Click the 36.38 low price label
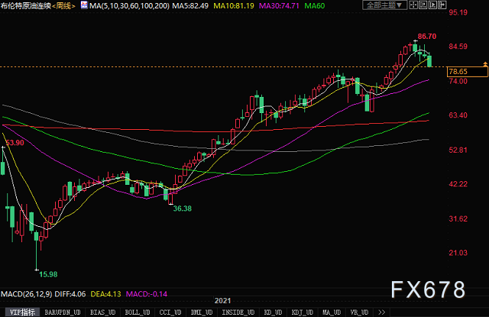 [183, 209]
